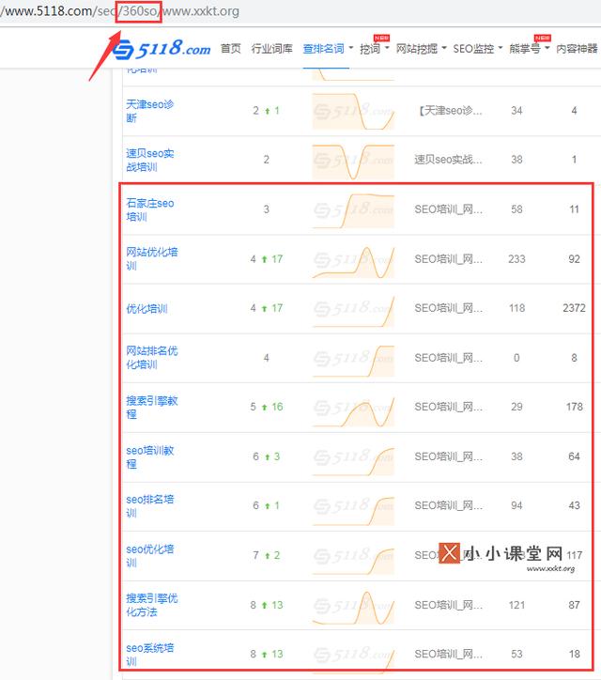Screen dimensions: 601x680
Task: Open keyword link 搜索引擎优化方法
Action: [152, 605]
